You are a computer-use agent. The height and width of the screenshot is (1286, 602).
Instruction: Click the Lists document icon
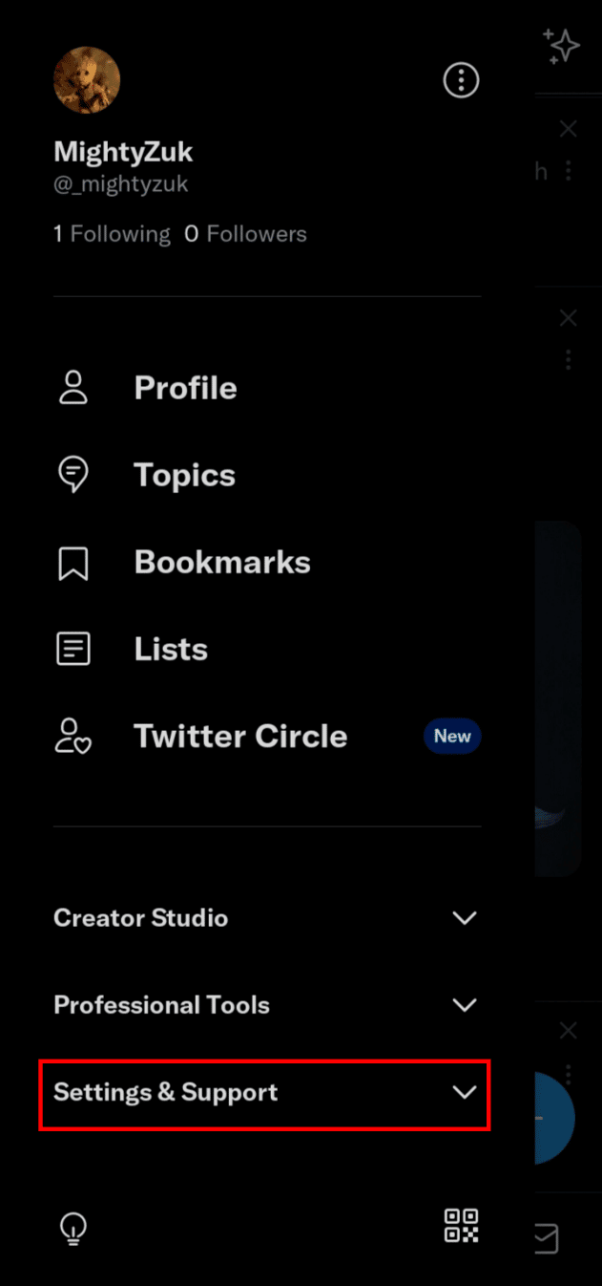[x=73, y=650]
